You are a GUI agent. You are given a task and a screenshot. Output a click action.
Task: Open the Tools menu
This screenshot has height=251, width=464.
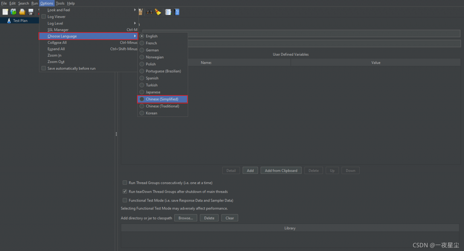tap(60, 3)
